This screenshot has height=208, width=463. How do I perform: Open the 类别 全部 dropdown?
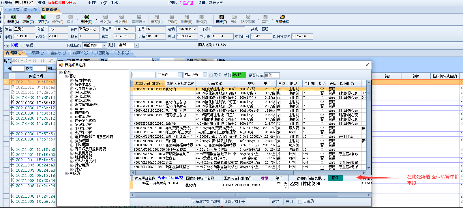pyautogui.click(x=136, y=45)
